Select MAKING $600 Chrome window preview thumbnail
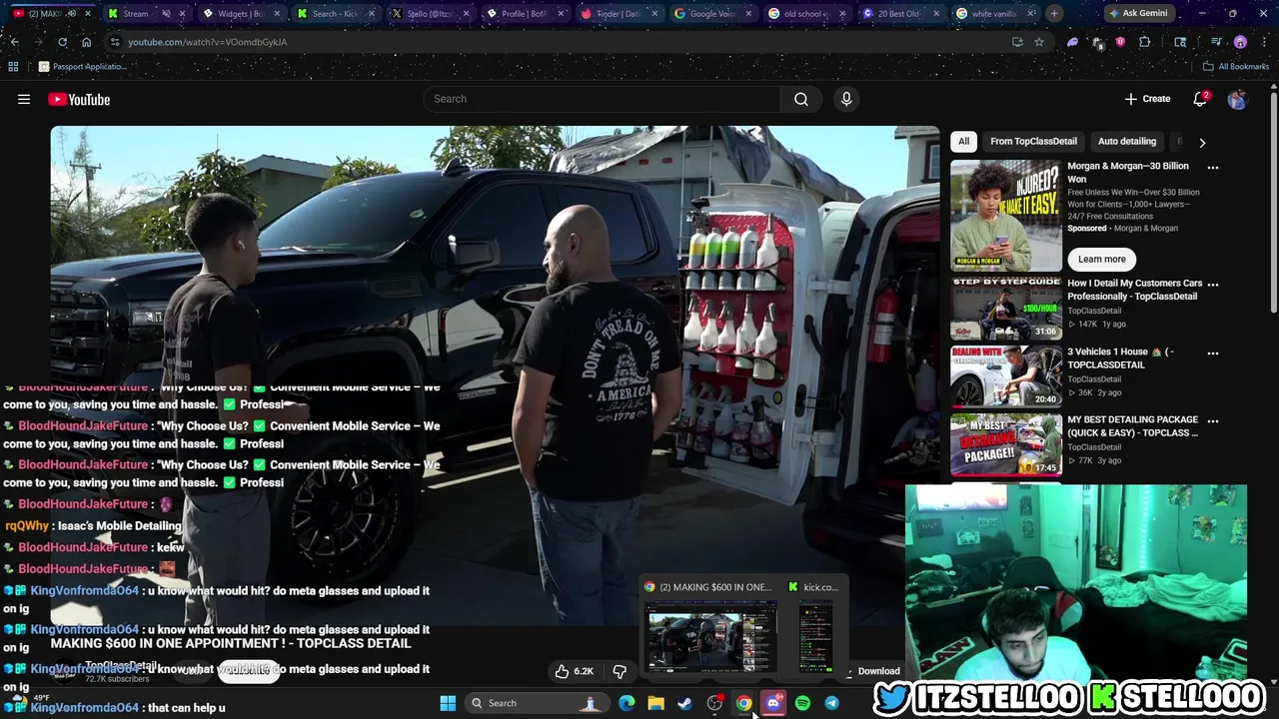The height and width of the screenshot is (719, 1279). tap(710, 637)
